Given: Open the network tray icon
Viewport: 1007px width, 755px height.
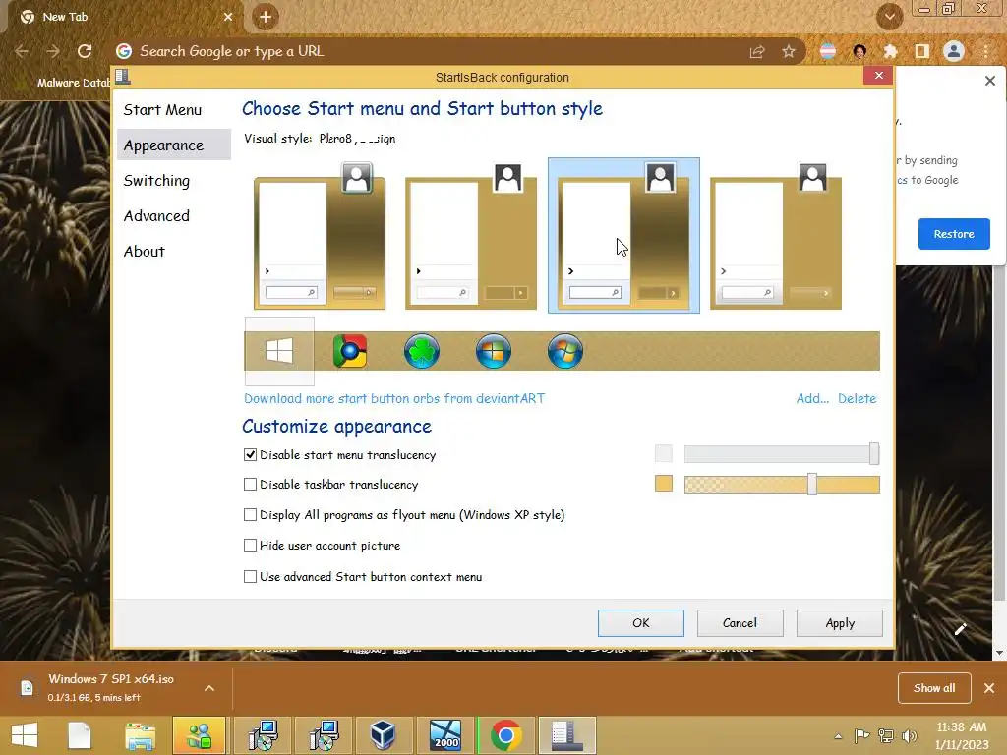Looking at the screenshot, I should tap(886, 736).
